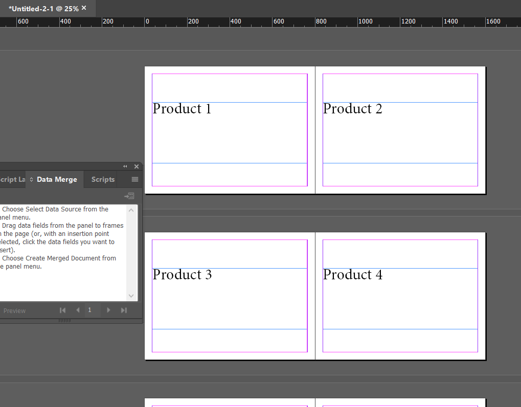The height and width of the screenshot is (407, 521).
Task: Jump to the last record in Data Merge
Action: 123,310
